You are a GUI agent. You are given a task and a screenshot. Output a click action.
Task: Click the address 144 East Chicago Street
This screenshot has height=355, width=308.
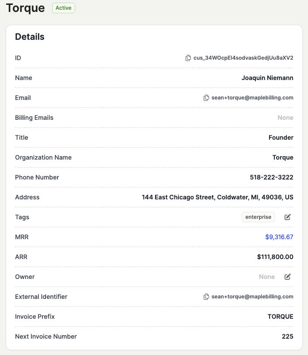tap(217, 197)
